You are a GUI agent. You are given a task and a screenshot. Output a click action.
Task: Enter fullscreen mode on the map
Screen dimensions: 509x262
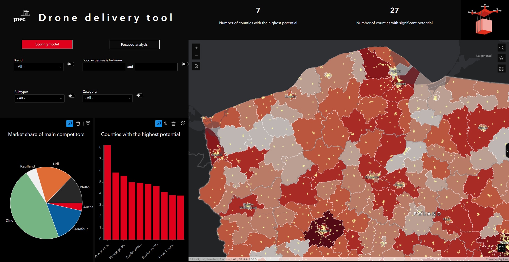pyautogui.click(x=501, y=248)
